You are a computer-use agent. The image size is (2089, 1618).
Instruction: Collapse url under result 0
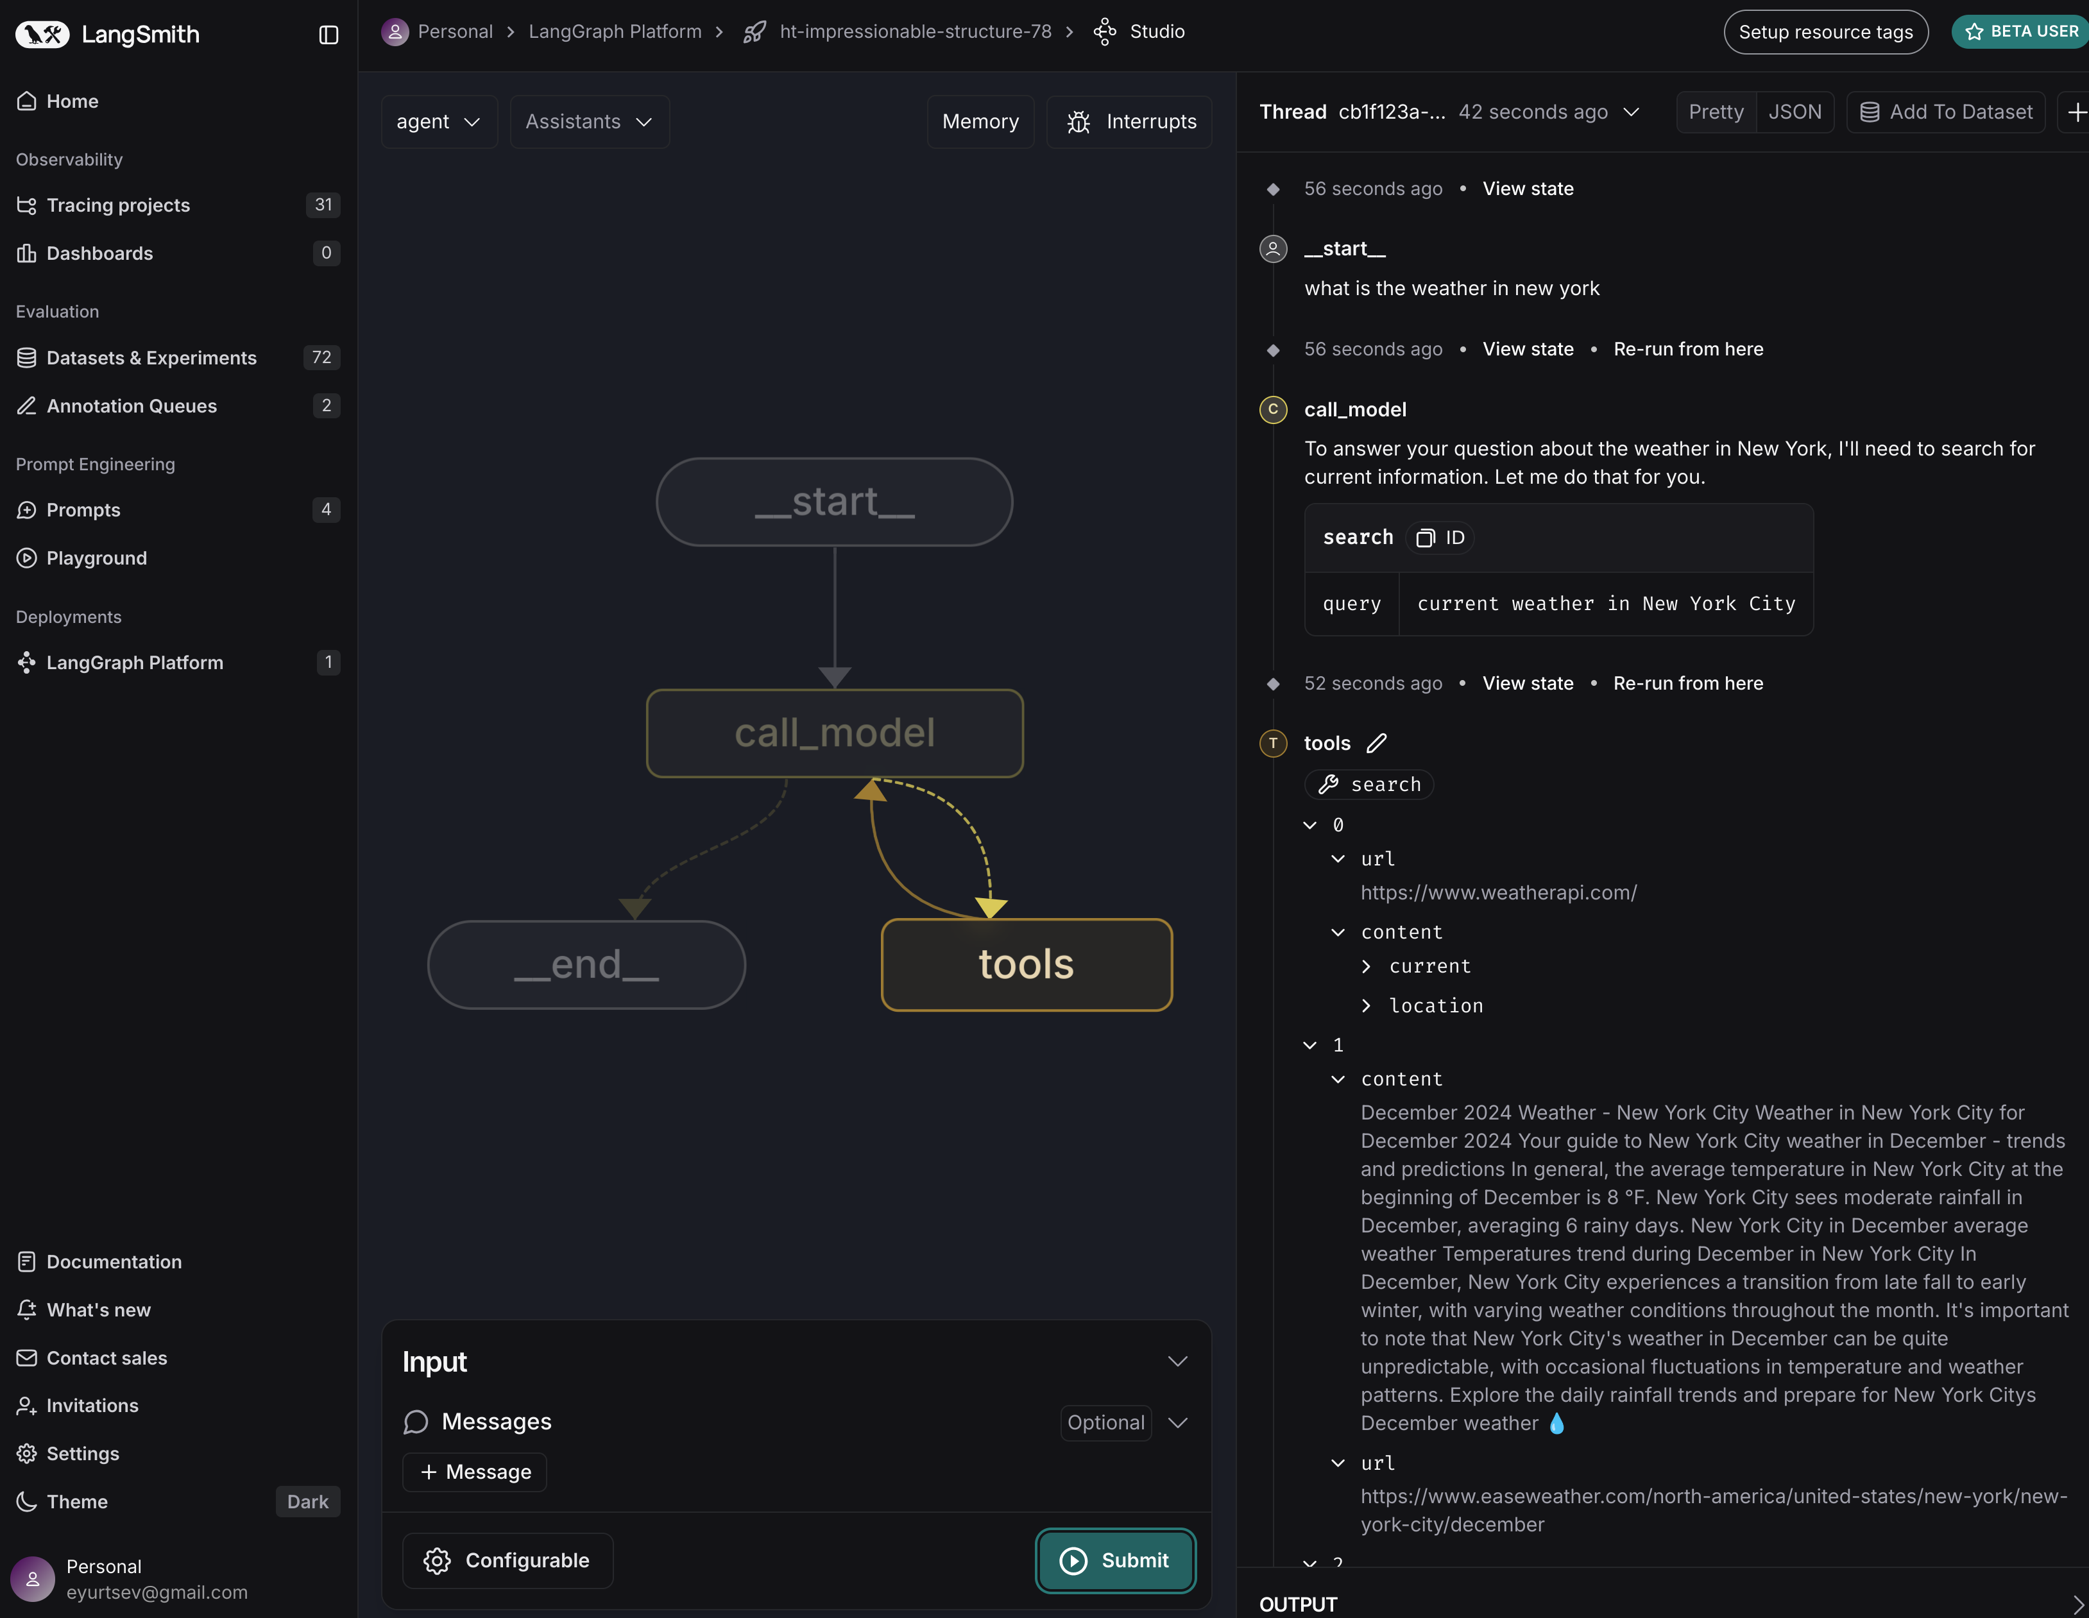pyautogui.click(x=1338, y=859)
